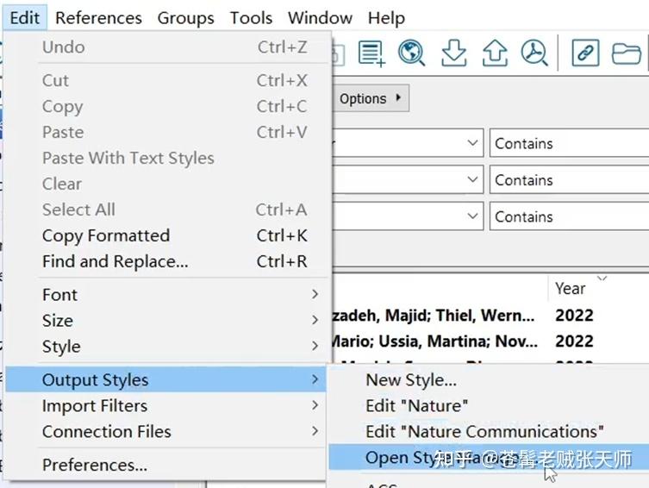Click the Find Full Text PDF icon
649x488 pixels.
tap(535, 53)
